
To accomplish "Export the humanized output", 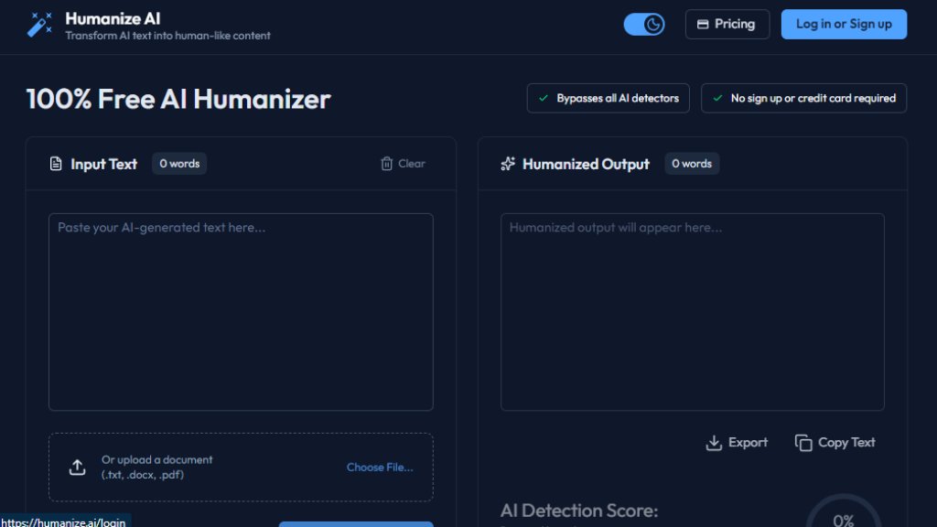I will [737, 443].
